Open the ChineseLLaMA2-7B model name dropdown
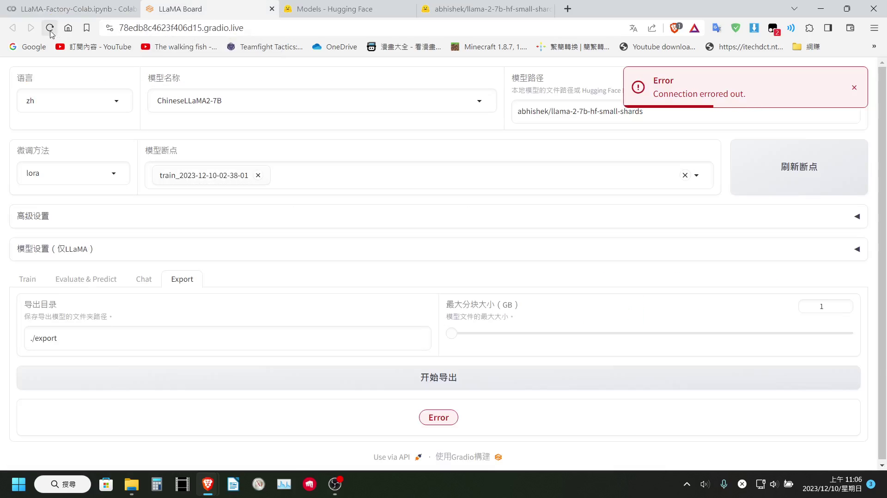 [322, 101]
